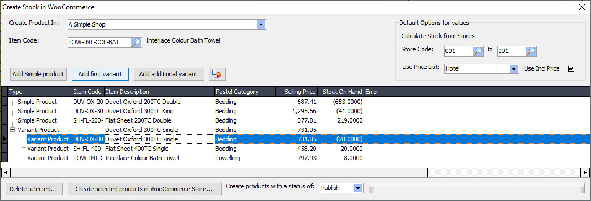The height and width of the screenshot is (201, 591).
Task: Click second Store Code field 001
Action: (x=511, y=51)
